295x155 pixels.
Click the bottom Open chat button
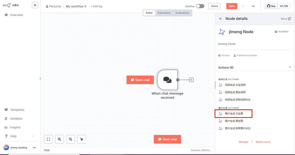[x=168, y=139]
